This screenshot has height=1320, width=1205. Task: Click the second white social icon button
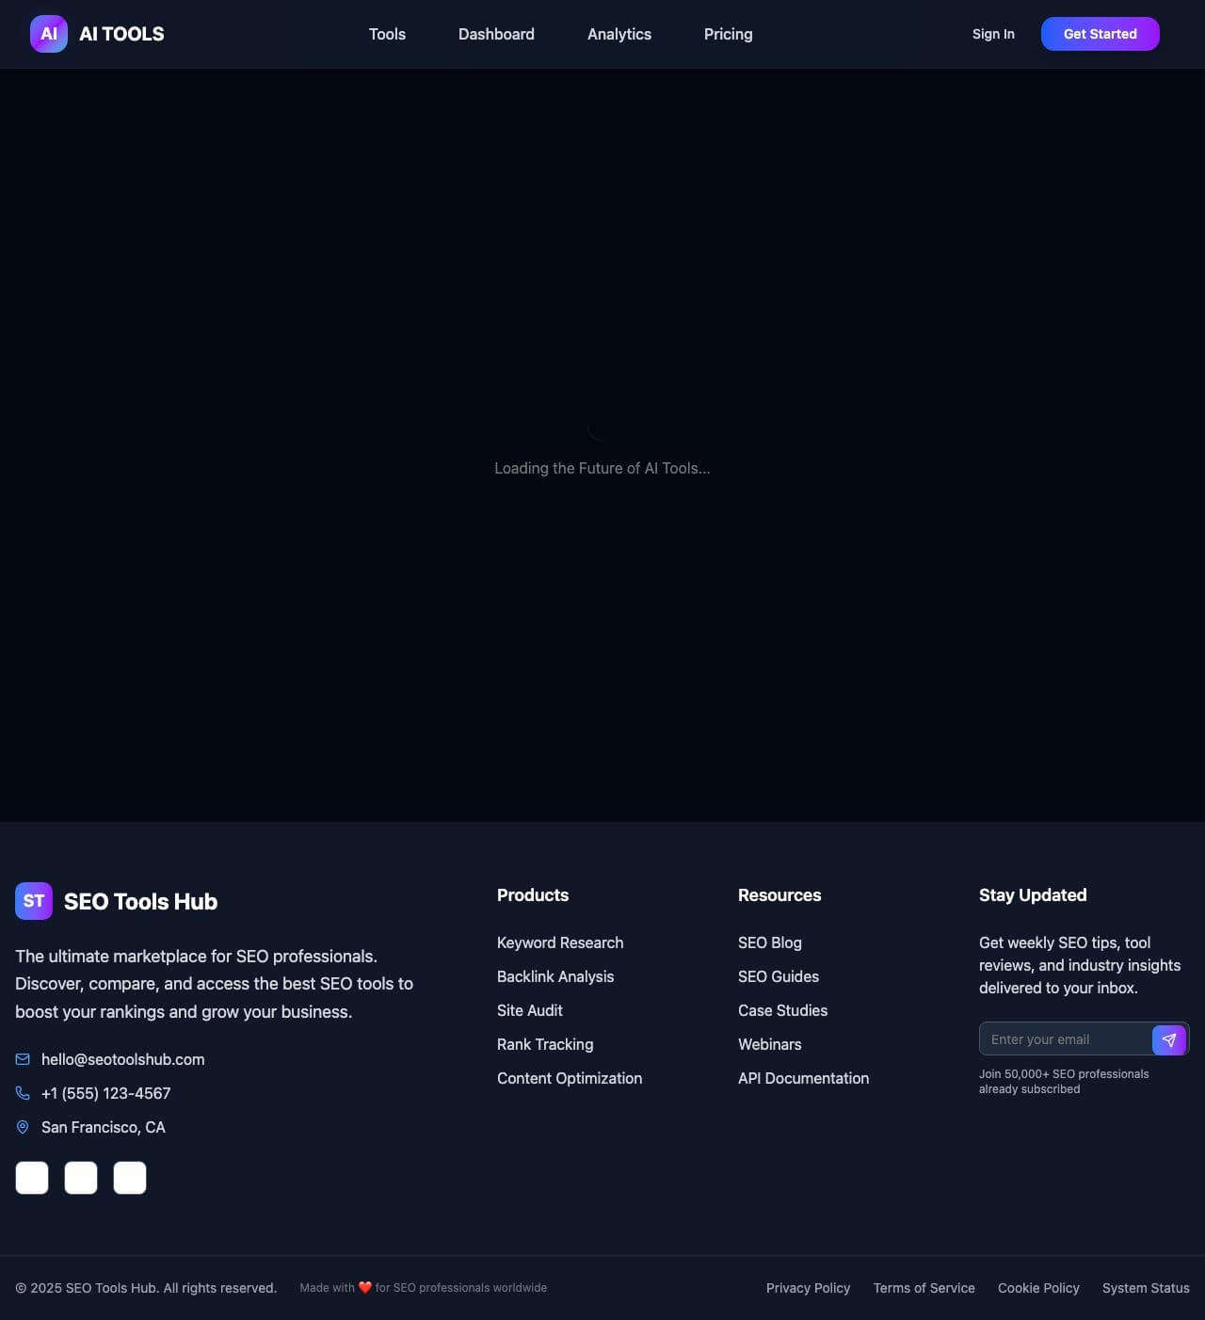81,1178
